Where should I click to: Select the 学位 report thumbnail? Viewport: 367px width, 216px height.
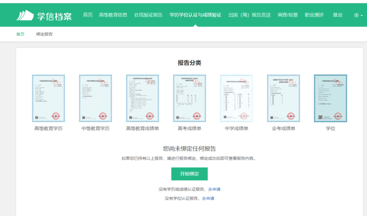pyautogui.click(x=331, y=98)
